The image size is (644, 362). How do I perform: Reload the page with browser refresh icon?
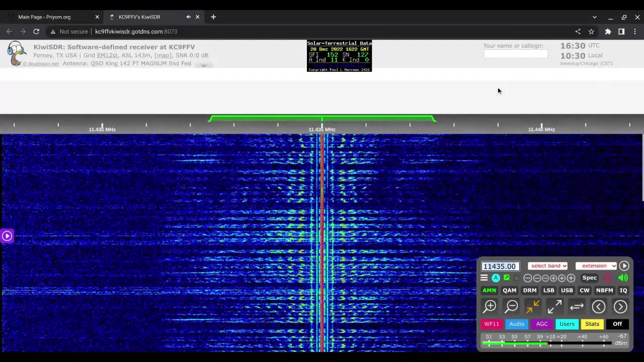click(36, 31)
